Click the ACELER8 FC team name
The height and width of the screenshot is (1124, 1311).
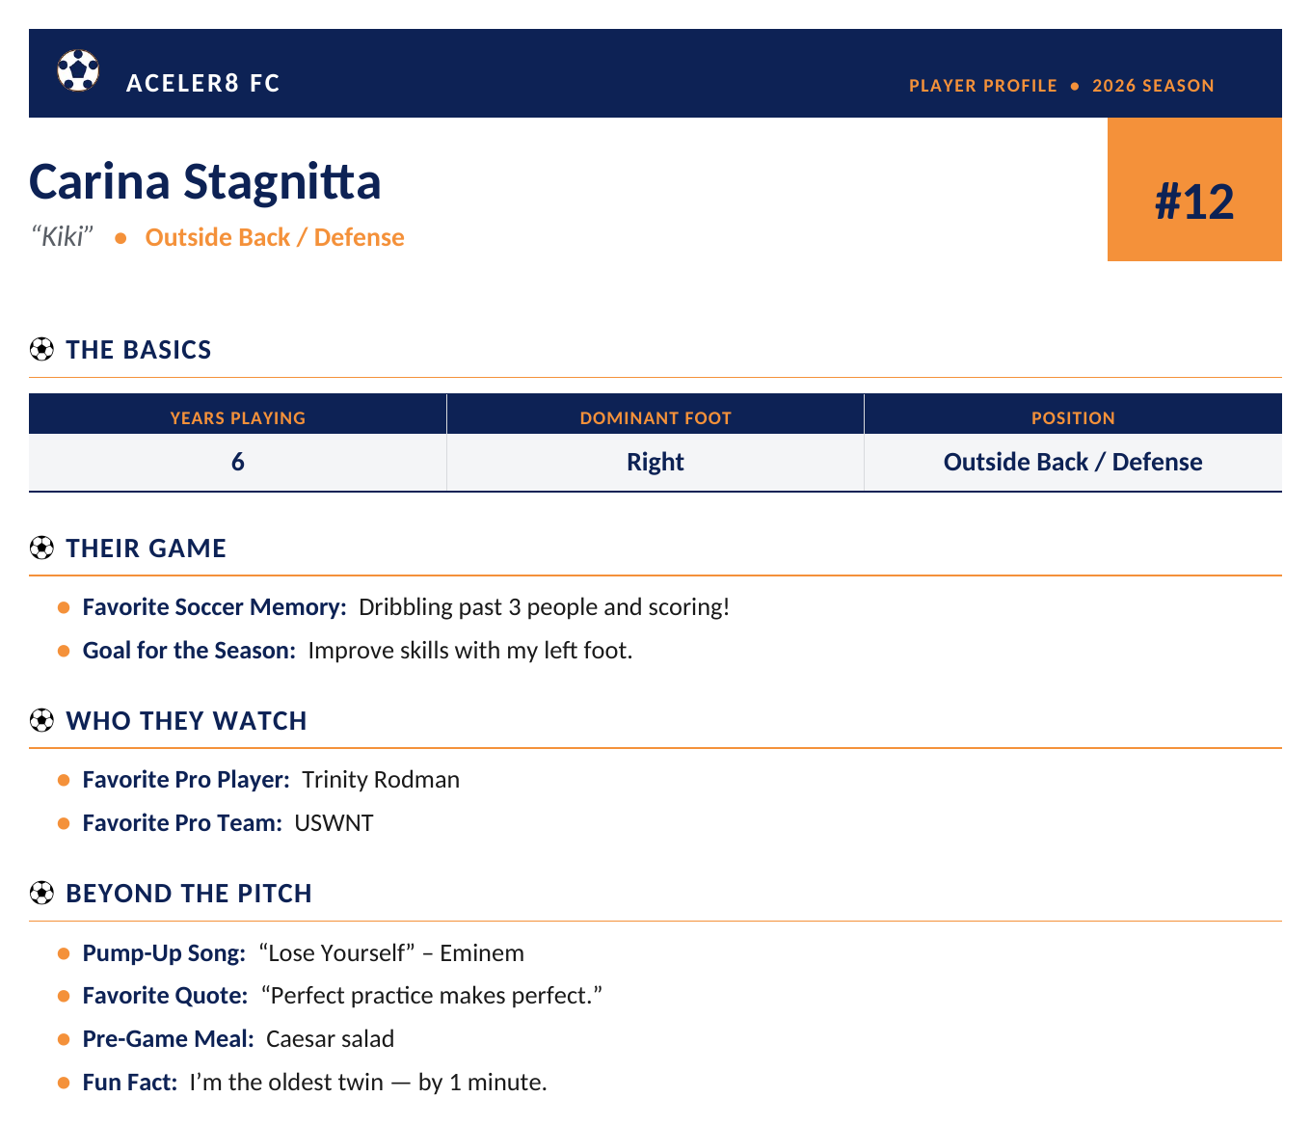pos(203,83)
